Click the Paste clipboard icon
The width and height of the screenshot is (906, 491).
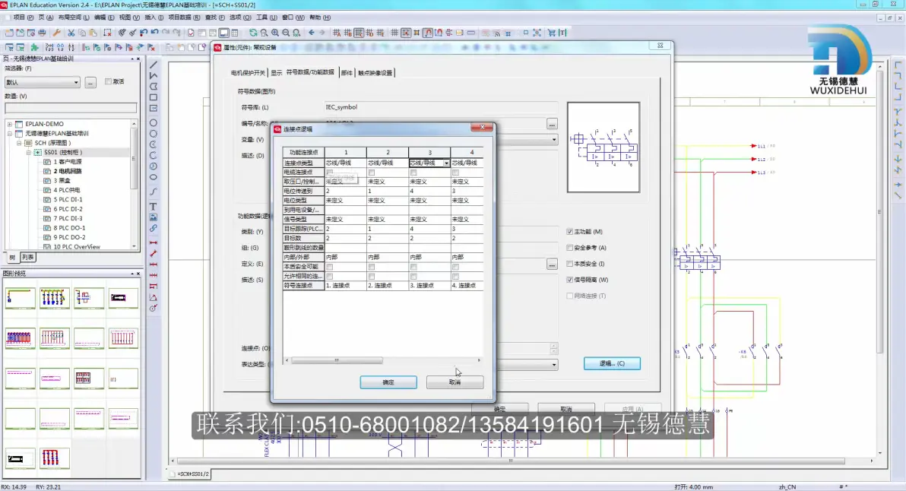coord(93,33)
